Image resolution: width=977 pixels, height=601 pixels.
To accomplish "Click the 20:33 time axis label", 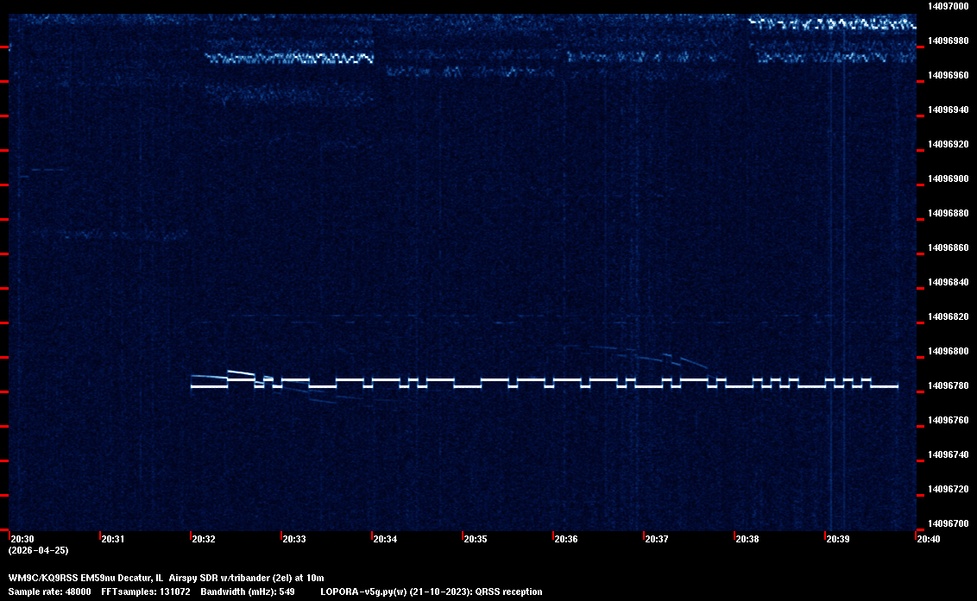I will coord(294,539).
